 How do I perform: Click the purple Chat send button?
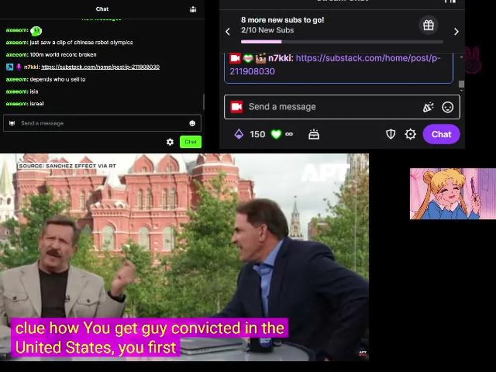tap(441, 134)
